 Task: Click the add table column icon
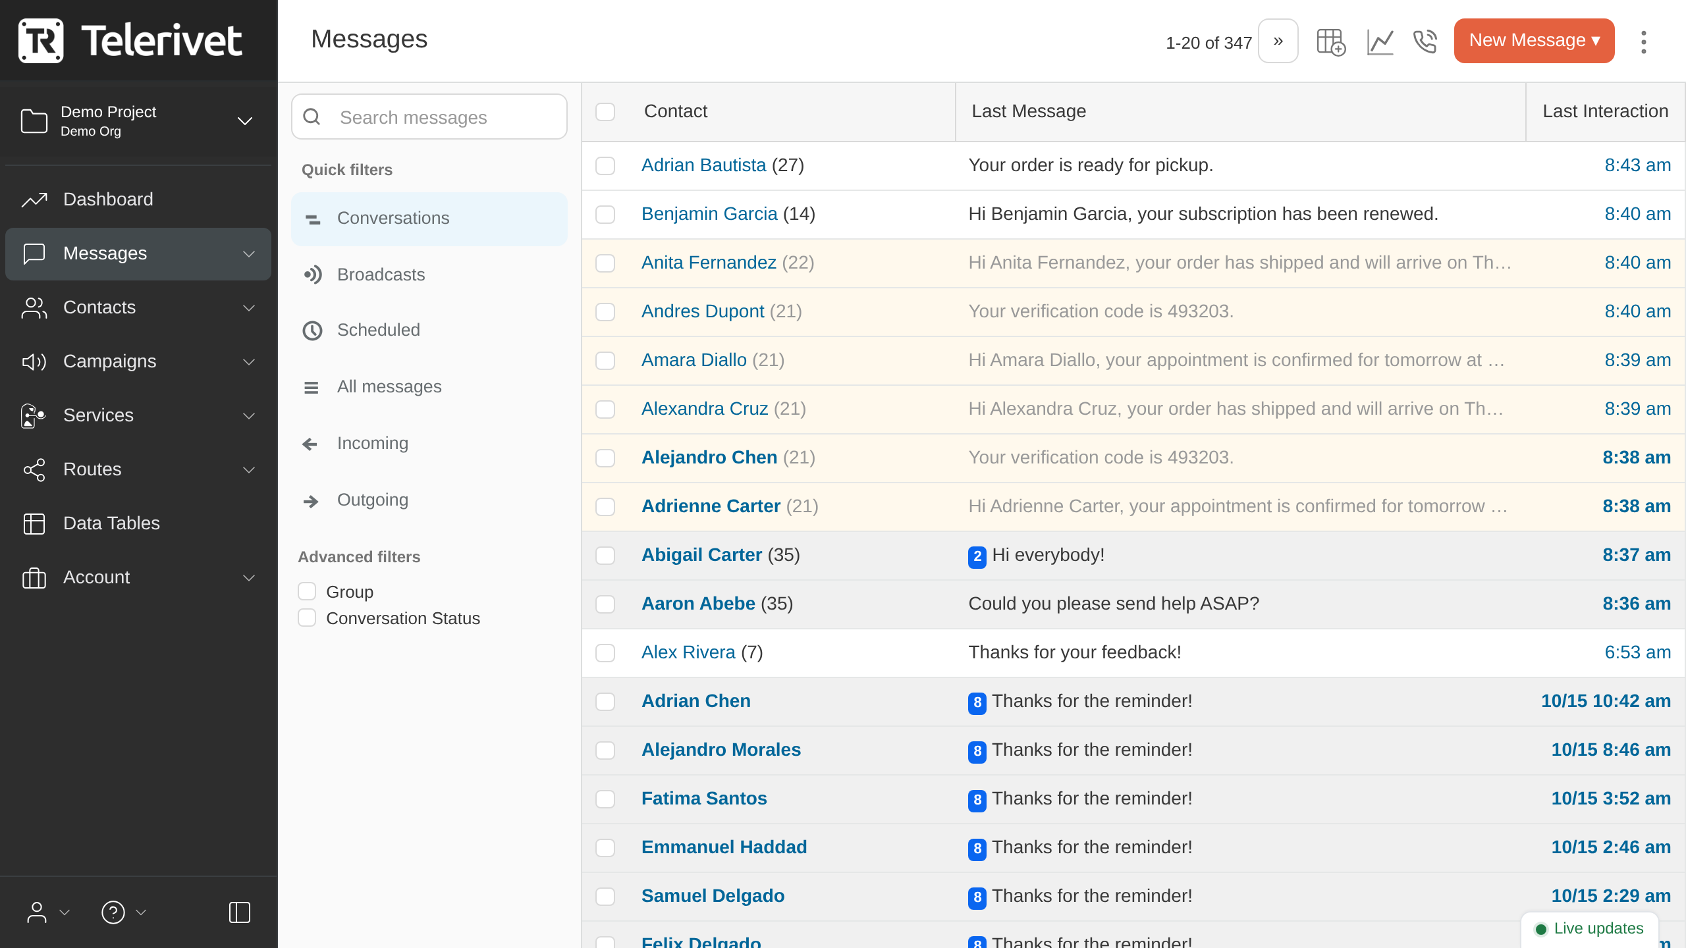[x=1330, y=42]
